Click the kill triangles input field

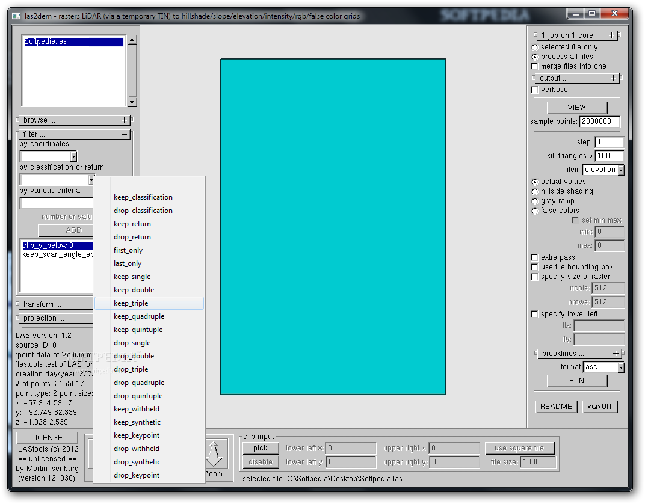610,156
